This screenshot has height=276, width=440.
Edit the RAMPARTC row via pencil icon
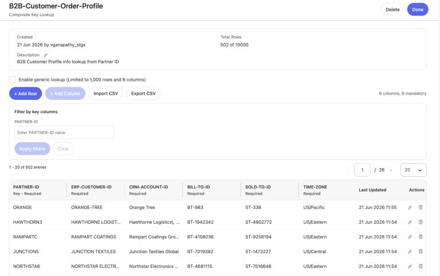click(x=410, y=237)
